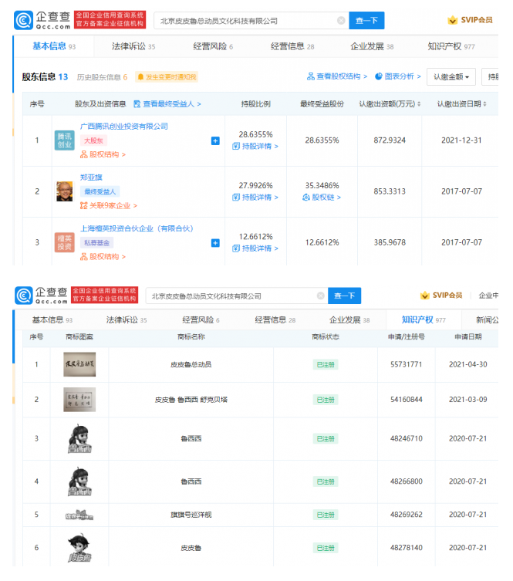Open 皮皮鲁 鲁西西 舒克贝塔 trademark image
Screen dimensions: 513x581
(x=79, y=400)
